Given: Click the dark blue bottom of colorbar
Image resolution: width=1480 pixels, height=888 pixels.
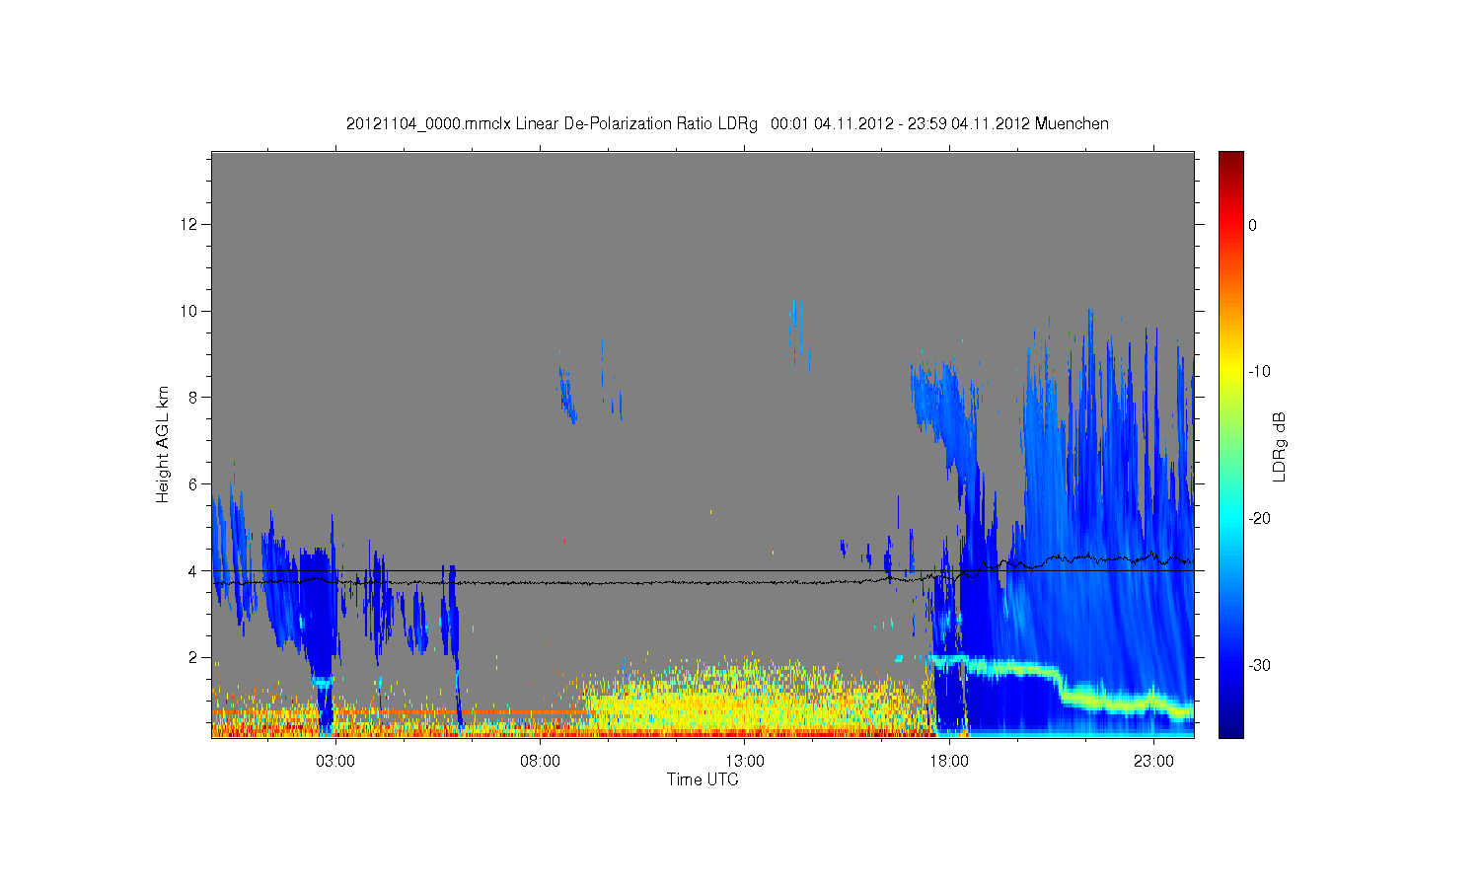Looking at the screenshot, I should (1231, 730).
